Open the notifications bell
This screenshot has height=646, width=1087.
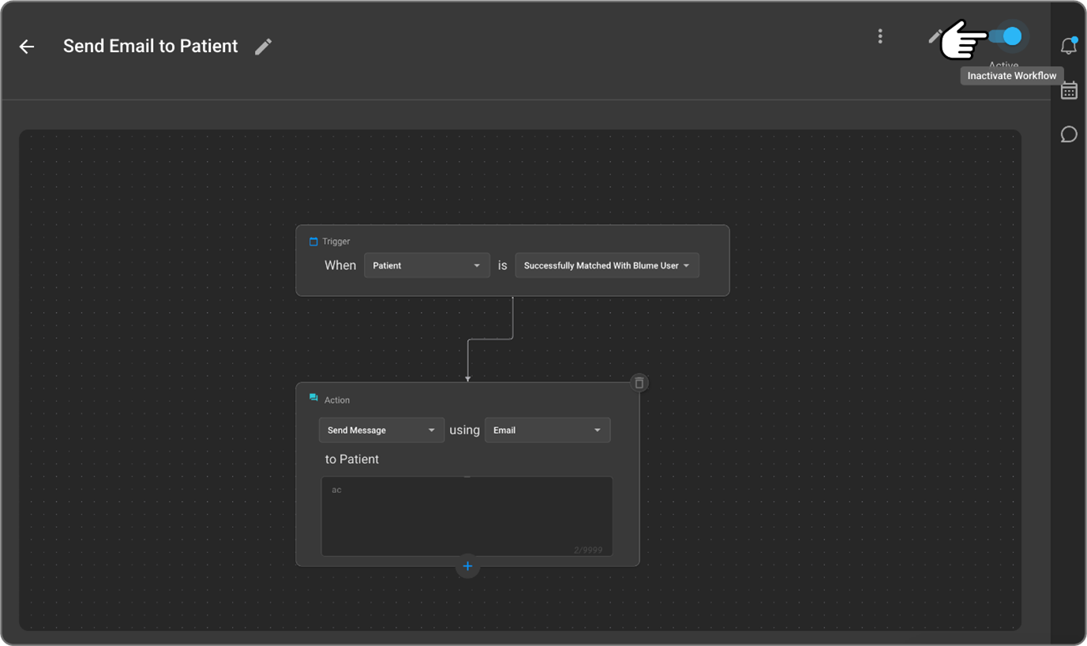[x=1068, y=46]
